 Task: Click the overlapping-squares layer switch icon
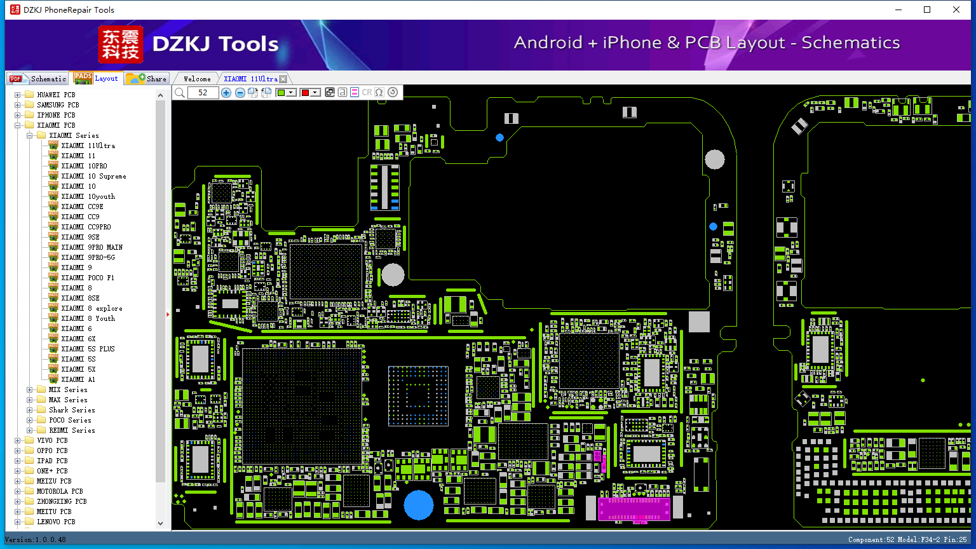pos(330,93)
